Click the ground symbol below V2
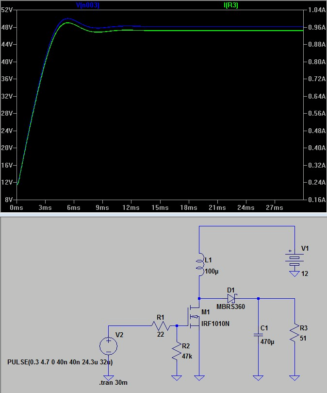Screen dimensions: 327x393 pyautogui.click(x=108, y=377)
